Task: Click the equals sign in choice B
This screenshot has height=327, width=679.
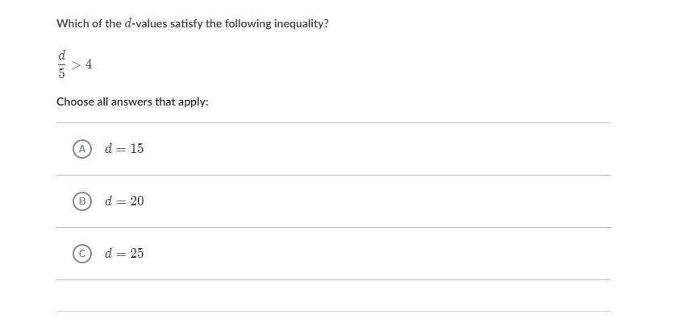Action: tap(122, 202)
